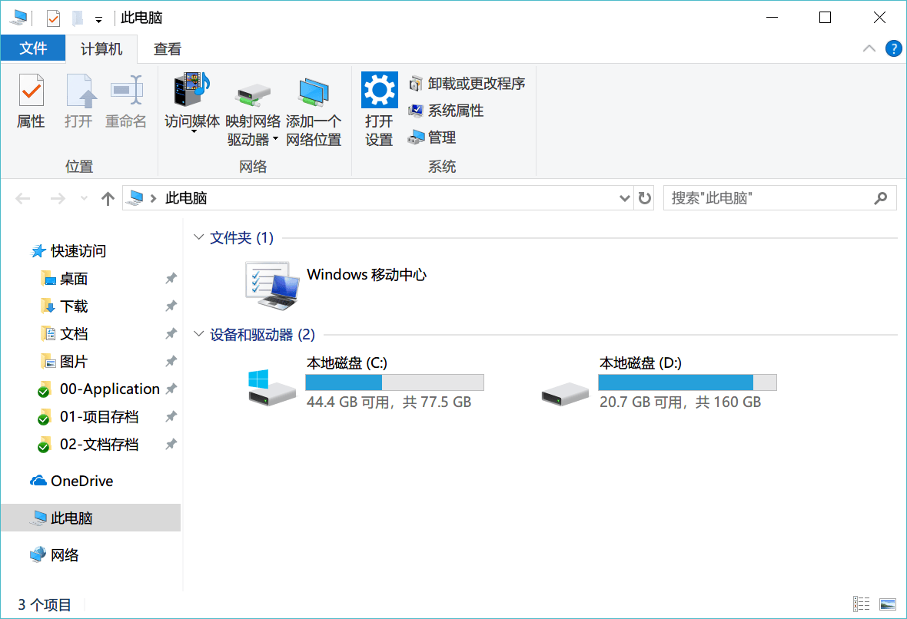The height and width of the screenshot is (619, 907).
Task: Open the address bar history dropdown
Action: pyautogui.click(x=624, y=198)
